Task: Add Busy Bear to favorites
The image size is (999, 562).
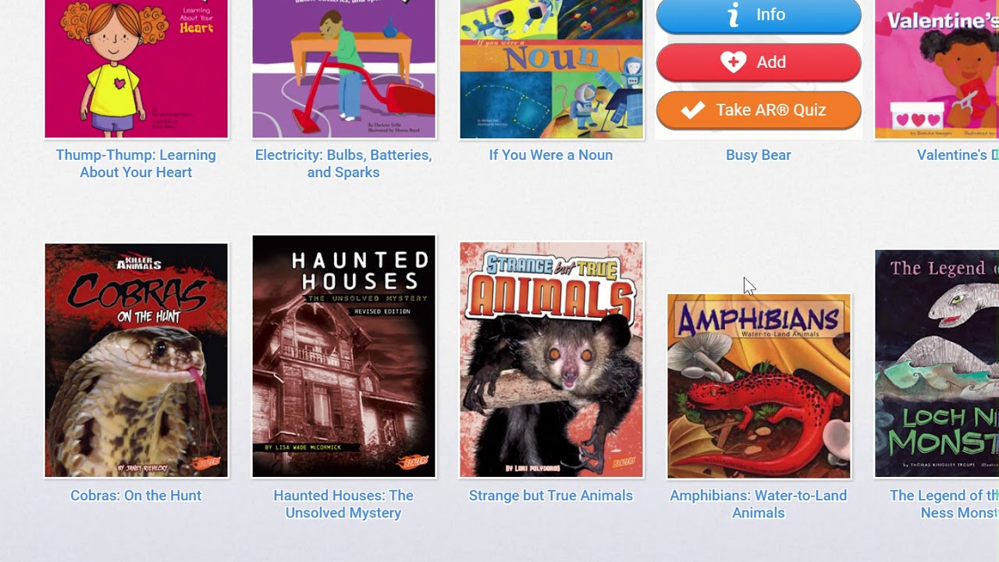Action: pos(759,62)
